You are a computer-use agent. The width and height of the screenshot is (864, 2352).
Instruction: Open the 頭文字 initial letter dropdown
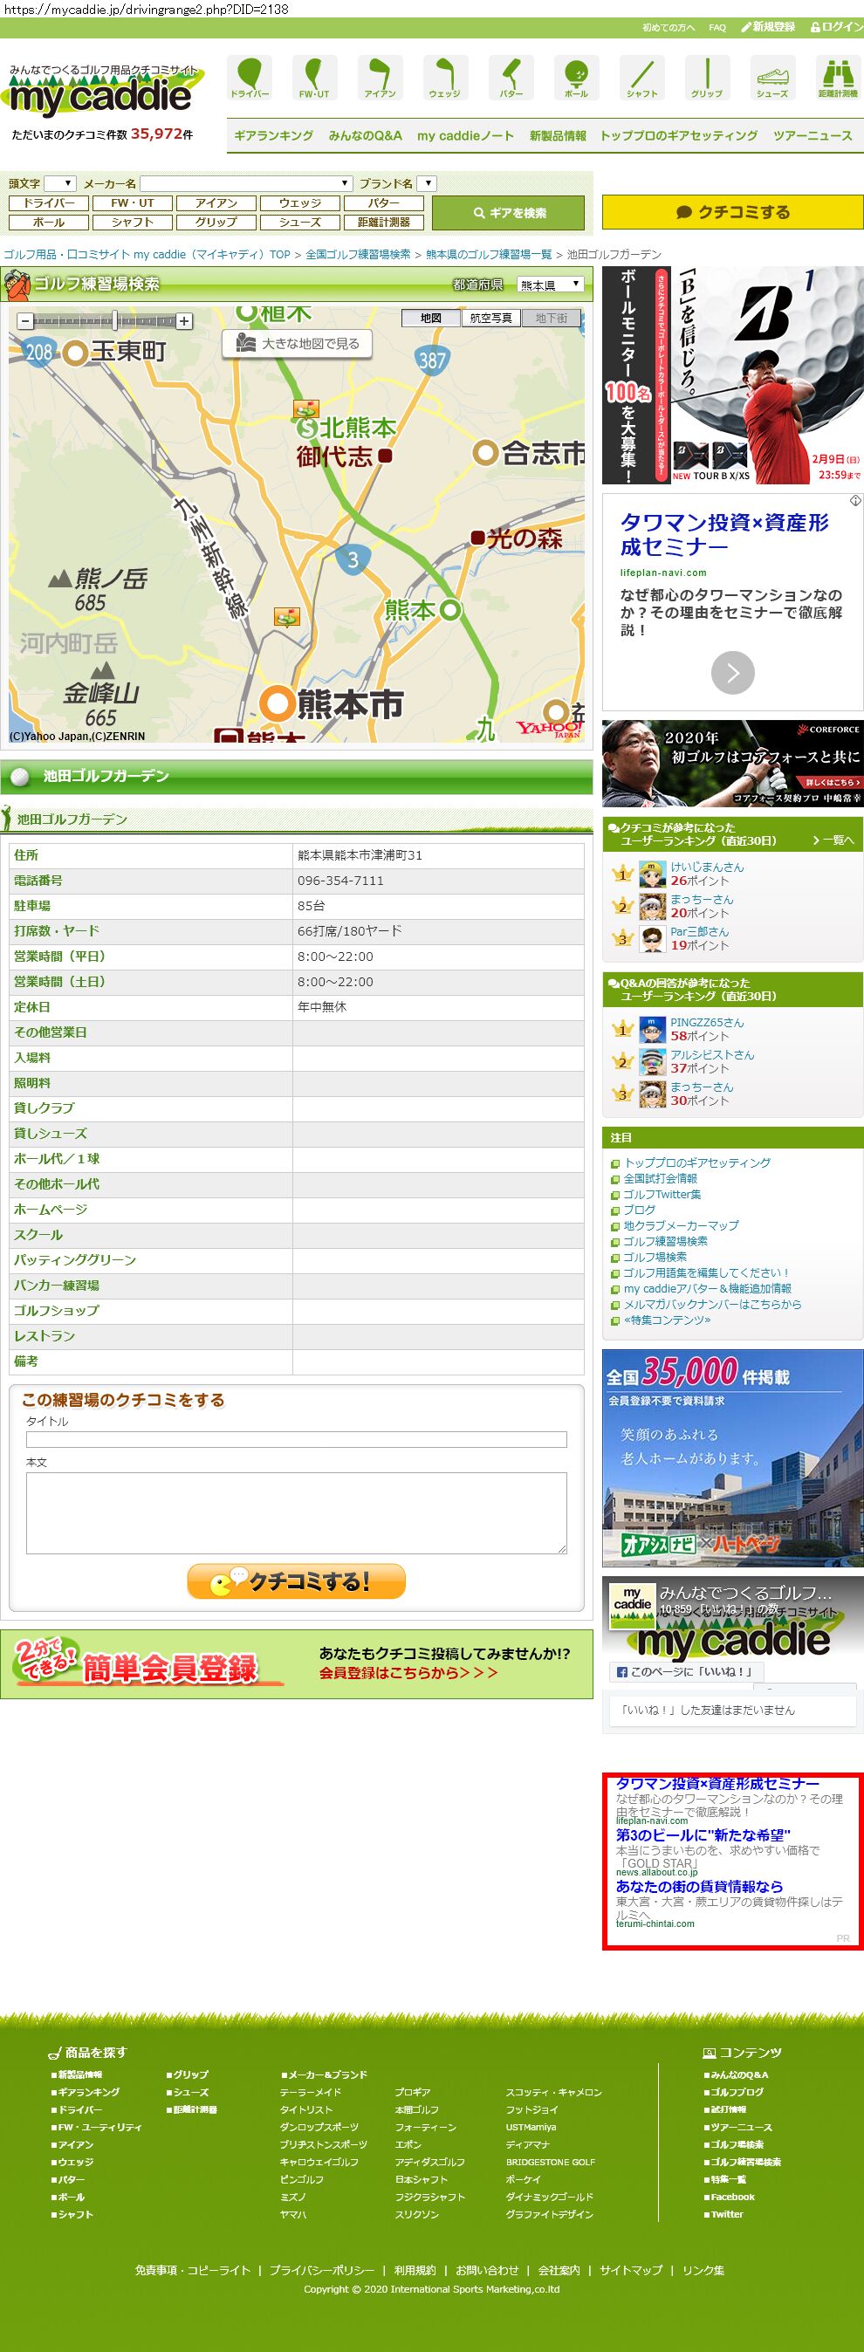tap(59, 183)
